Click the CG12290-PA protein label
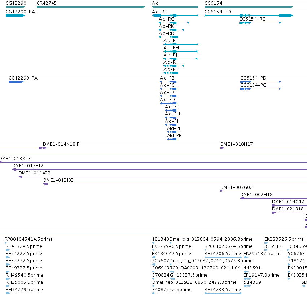This screenshot has height=295, width=307. pos(23,78)
